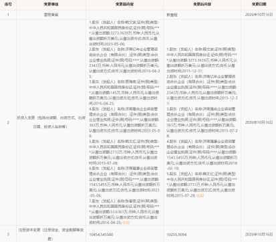
Task: Click the 145万 shareholder entry in 变更前内容
Action: (124, 92)
